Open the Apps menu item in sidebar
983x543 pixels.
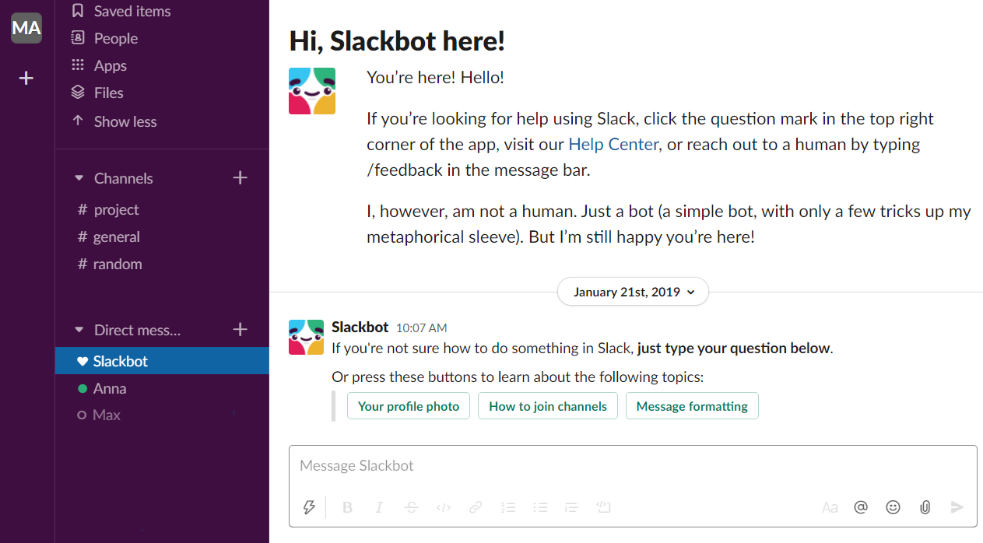coord(110,65)
